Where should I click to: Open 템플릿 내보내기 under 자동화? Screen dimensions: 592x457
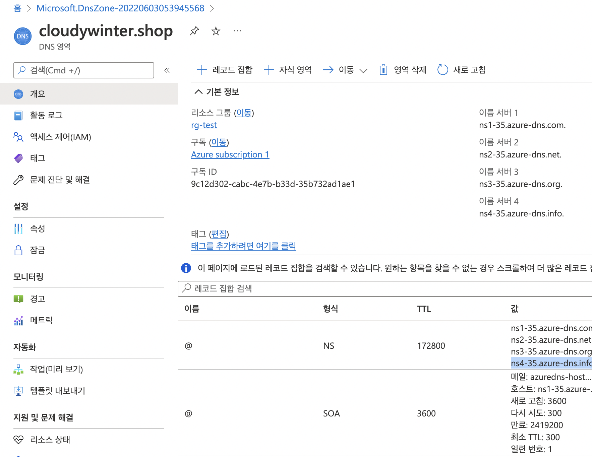89,391
